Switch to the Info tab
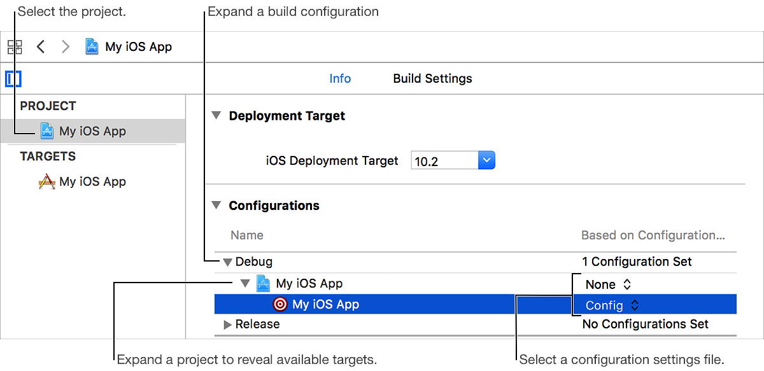Viewport: 764px width, 371px height. [x=340, y=78]
